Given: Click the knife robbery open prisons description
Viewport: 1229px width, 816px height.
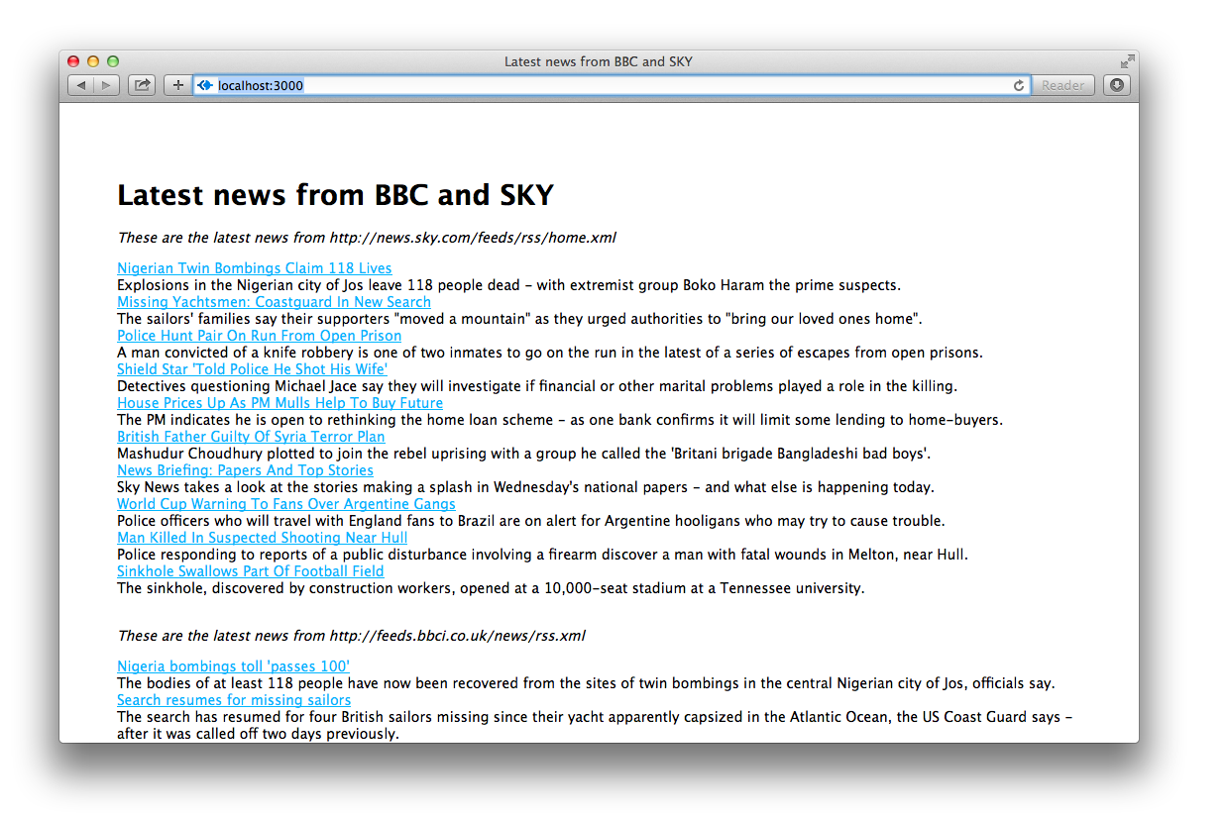Looking at the screenshot, I should (x=550, y=353).
